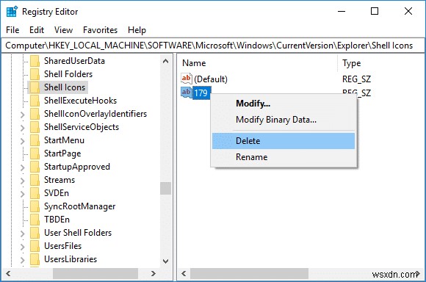Click the Registry Editor app icon in title bar
Screen dimensions: 426x282
tap(12, 12)
